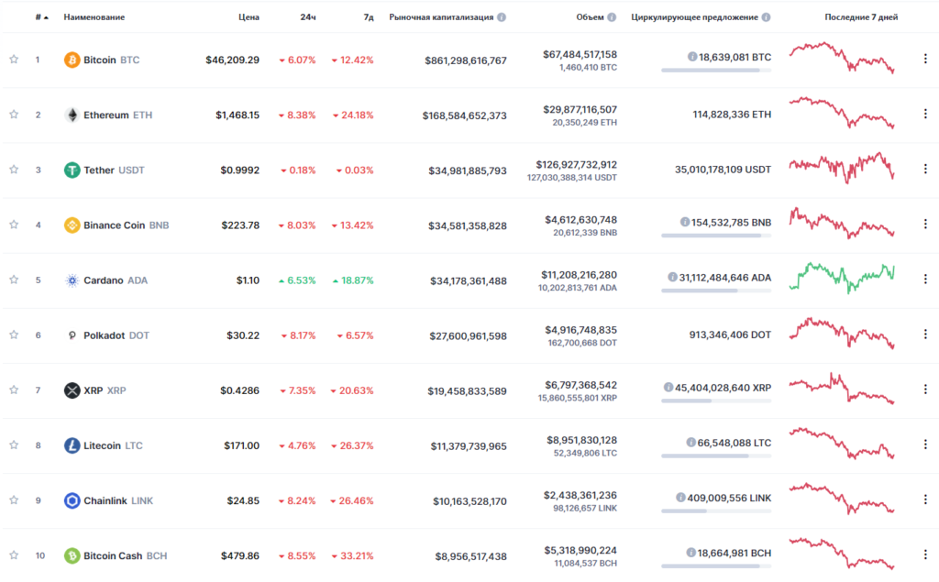The height and width of the screenshot is (582, 939).
Task: Sort table by the Цена column header
Action: pos(249,17)
